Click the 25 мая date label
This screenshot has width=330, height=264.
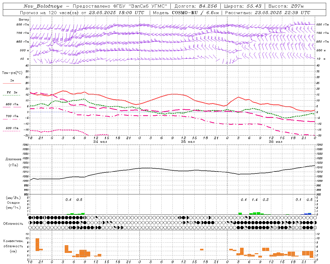pos(188,142)
